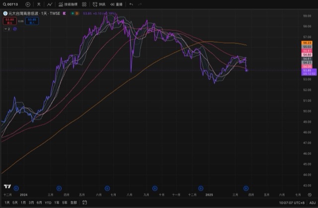Click the purple 53.85 current price label

(x=309, y=72)
